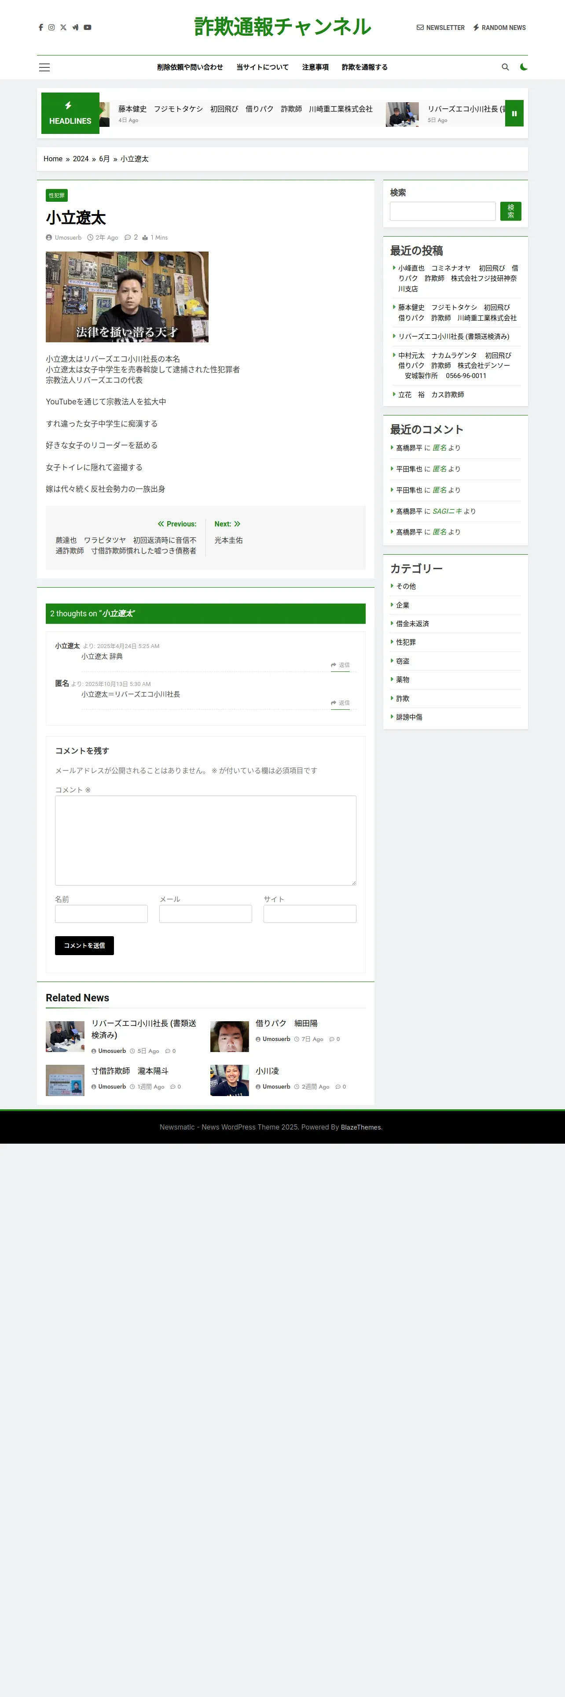565x1697 pixels.
Task: Click the lightning icon in HEADLINES box
Action: pos(68,105)
